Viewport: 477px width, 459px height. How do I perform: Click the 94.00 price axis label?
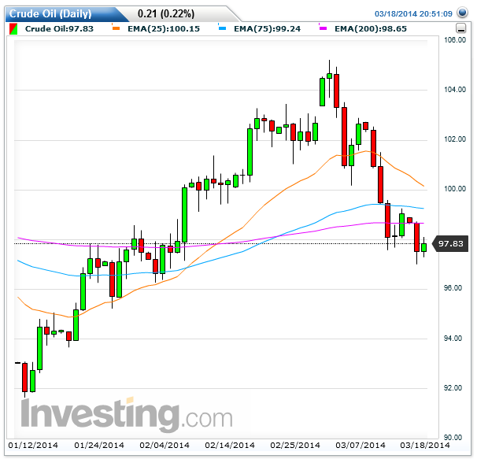453,339
